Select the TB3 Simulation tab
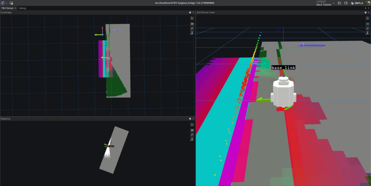 pos(7,8)
